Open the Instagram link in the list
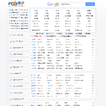This screenshot has width=106, height=106. (x=68, y=42)
